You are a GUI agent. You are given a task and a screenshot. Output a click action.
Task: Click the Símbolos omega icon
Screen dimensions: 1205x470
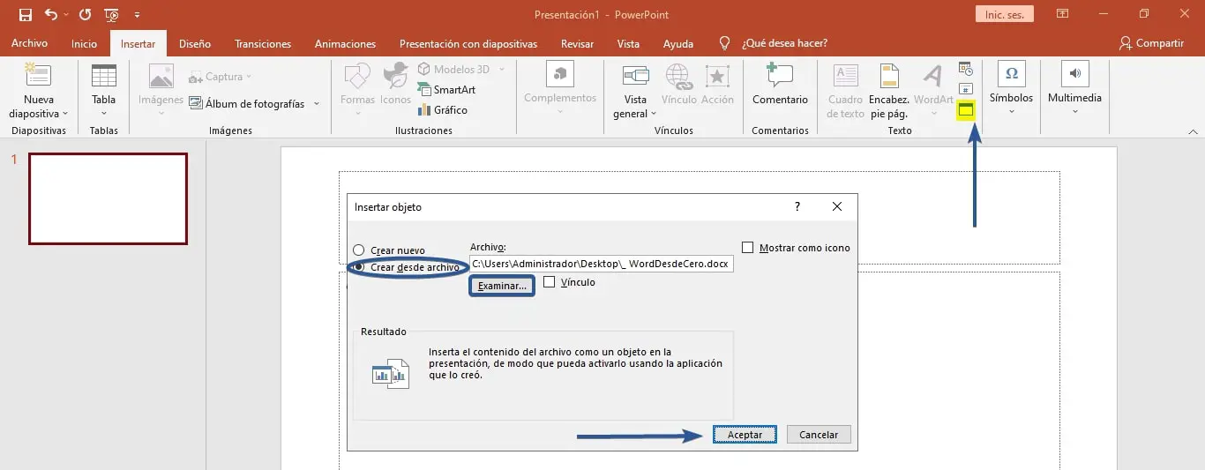(1011, 74)
